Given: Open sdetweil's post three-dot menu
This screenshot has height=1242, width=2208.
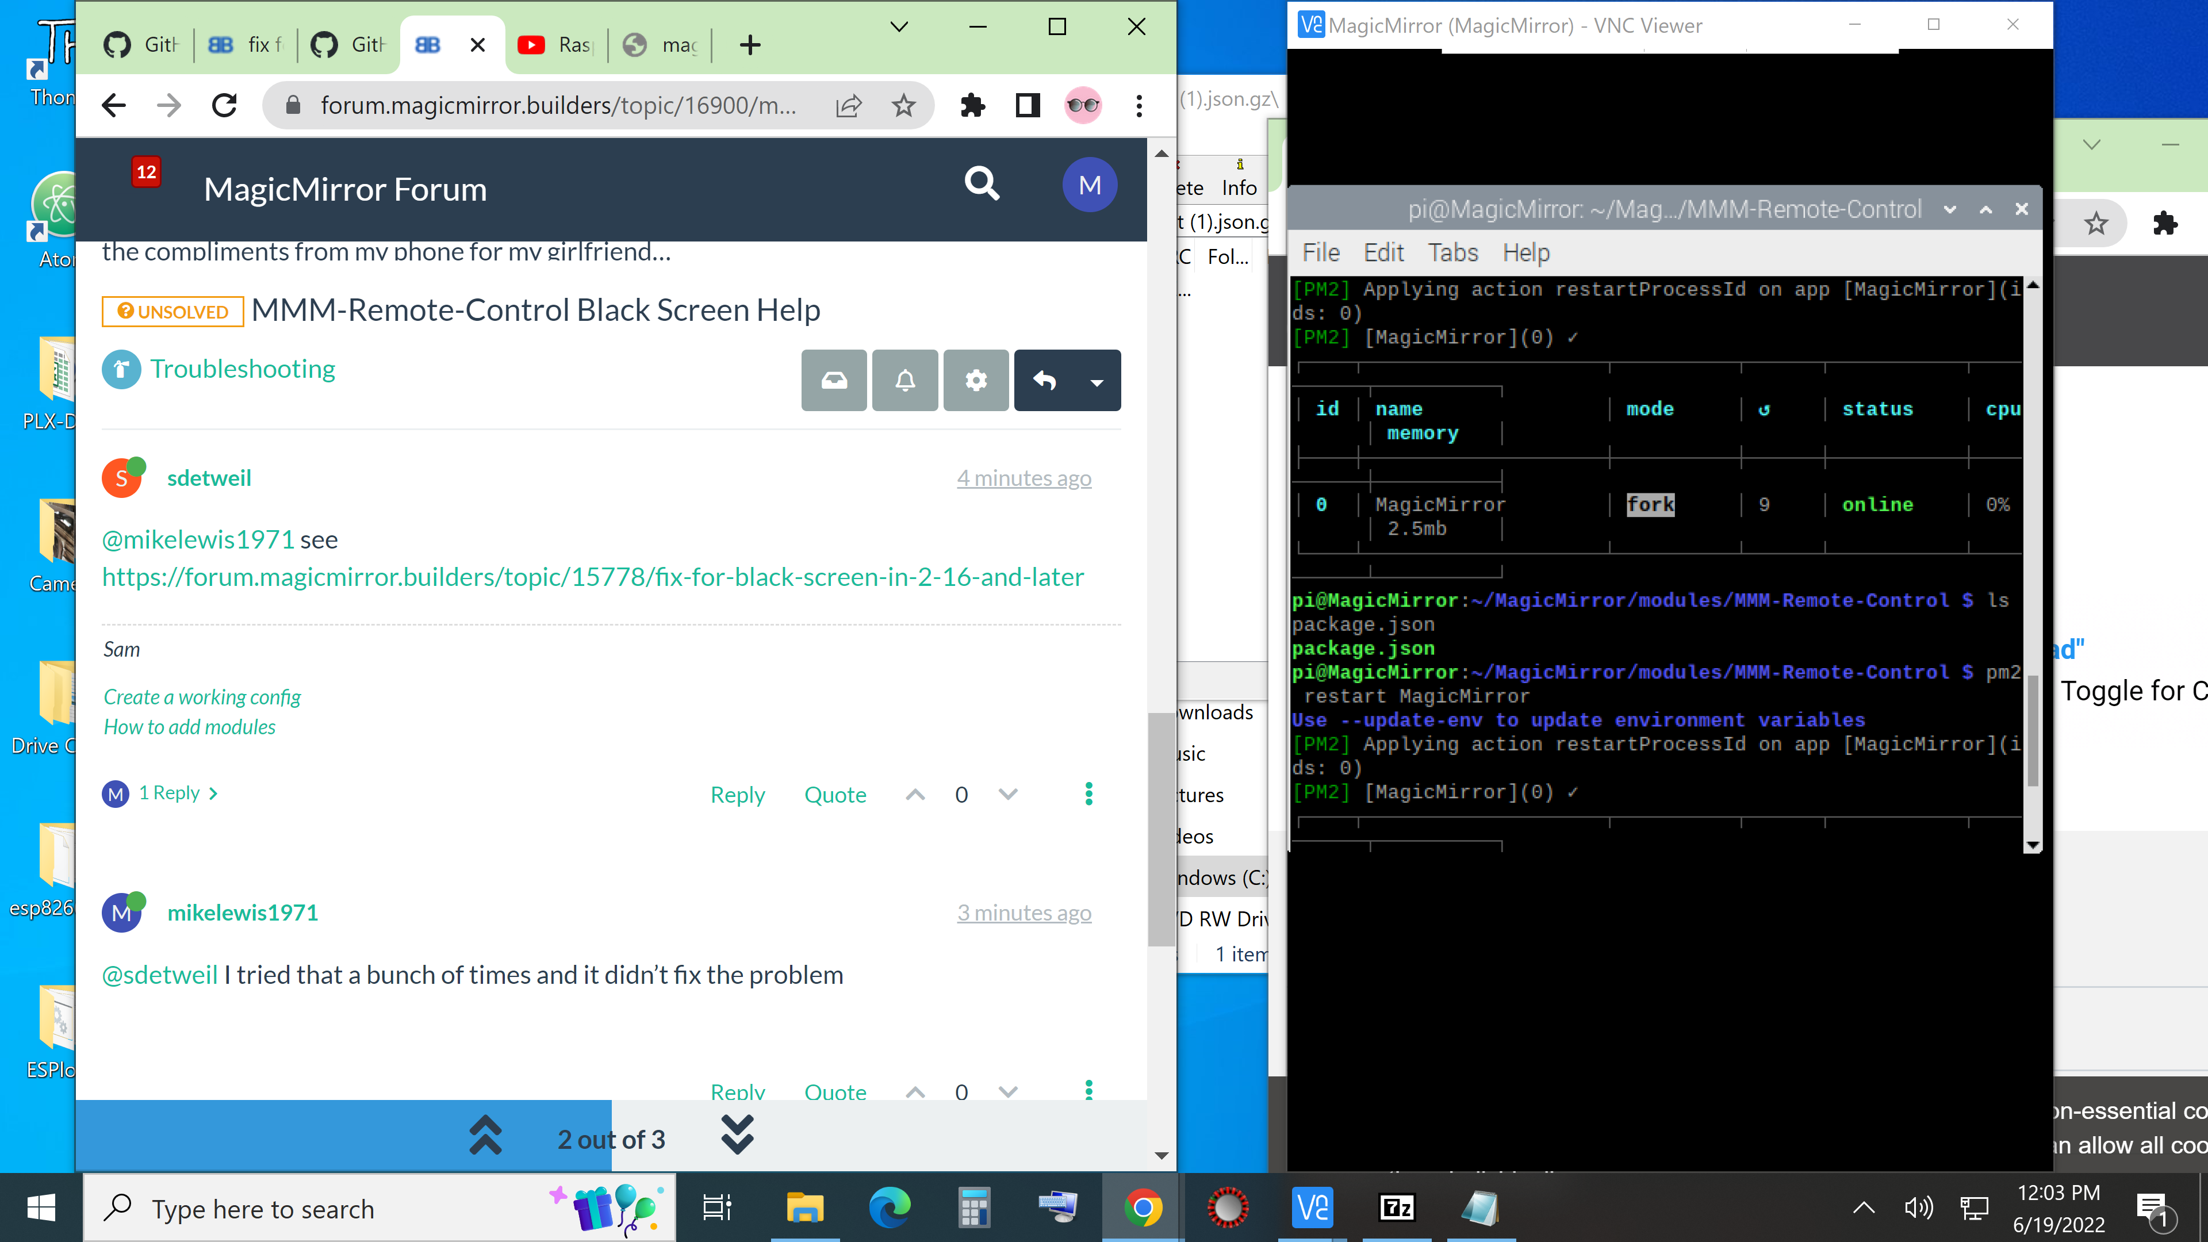Looking at the screenshot, I should point(1088,793).
